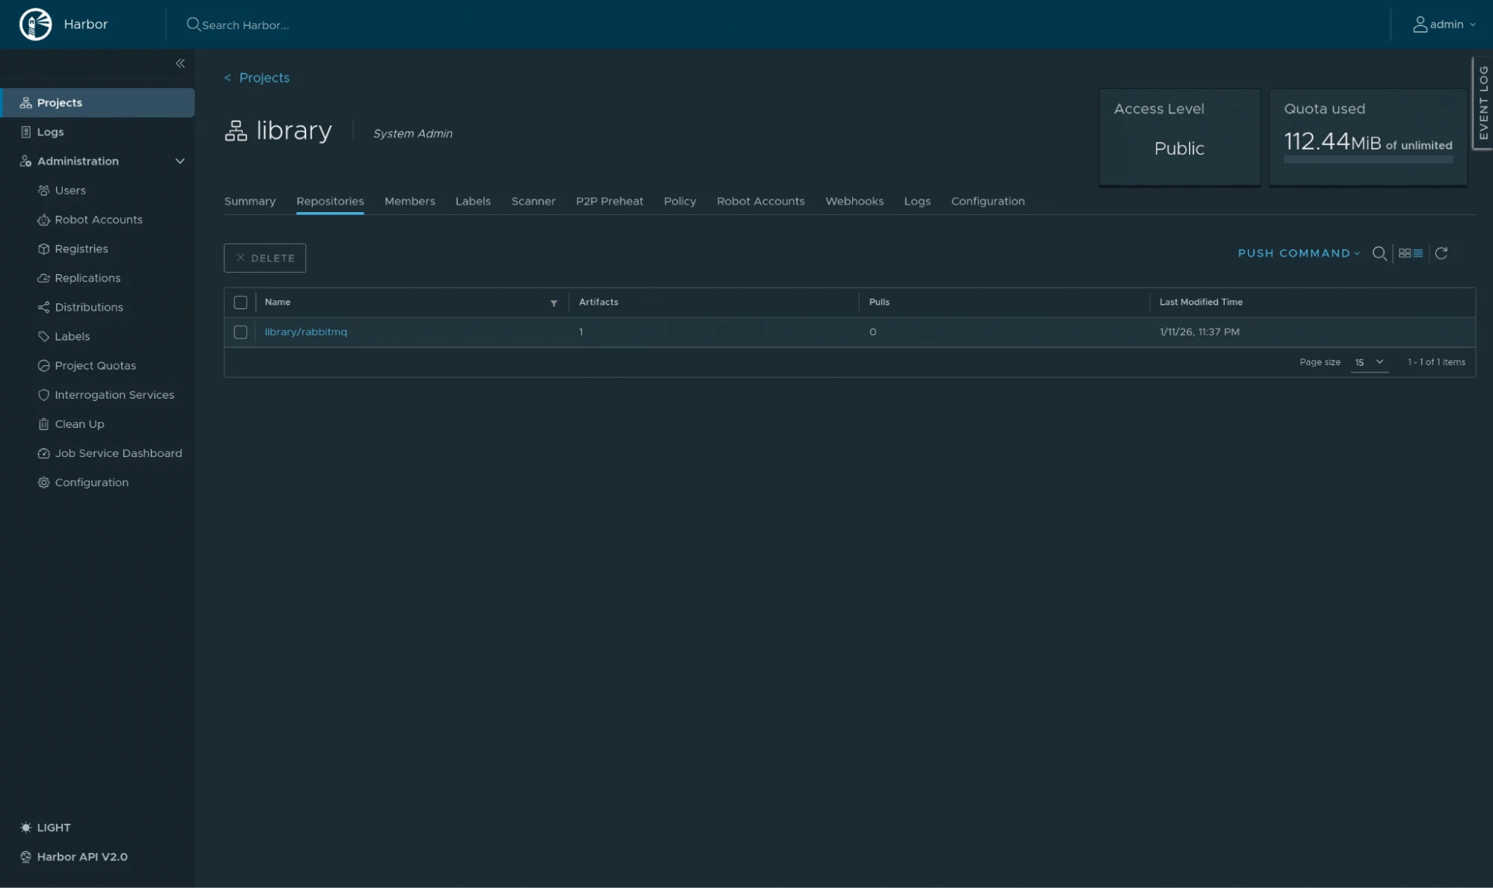Switch to card view icon
Image resolution: width=1493 pixels, height=888 pixels.
coord(1404,254)
